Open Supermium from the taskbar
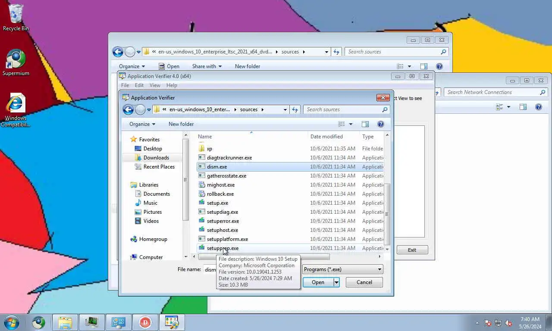 tap(39, 322)
